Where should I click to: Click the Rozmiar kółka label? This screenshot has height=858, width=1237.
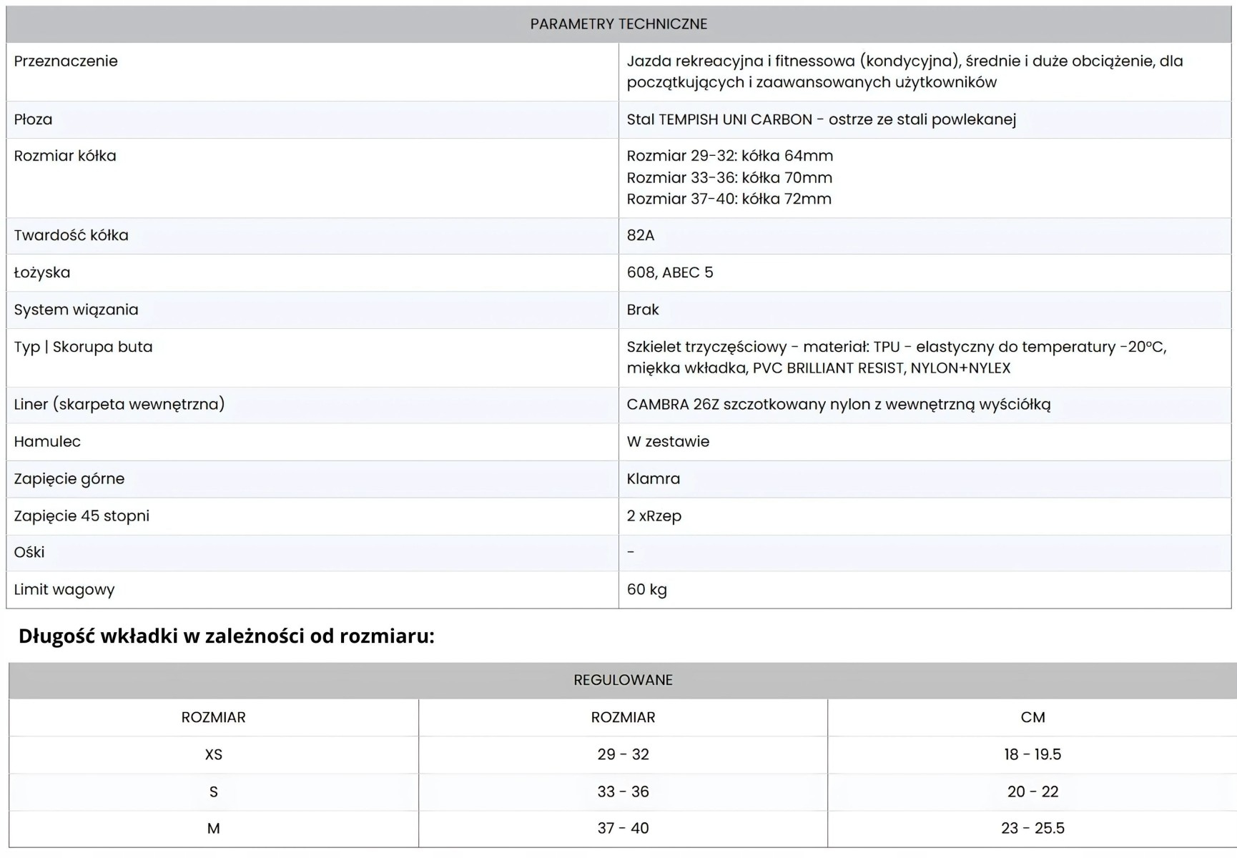(x=65, y=156)
